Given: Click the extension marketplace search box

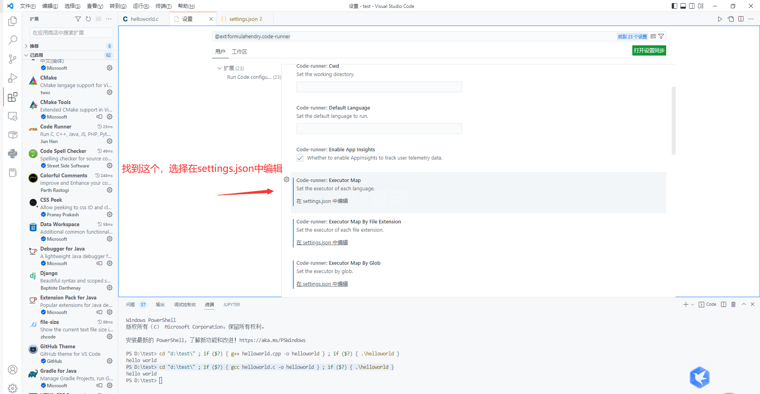Looking at the screenshot, I should [x=71, y=33].
